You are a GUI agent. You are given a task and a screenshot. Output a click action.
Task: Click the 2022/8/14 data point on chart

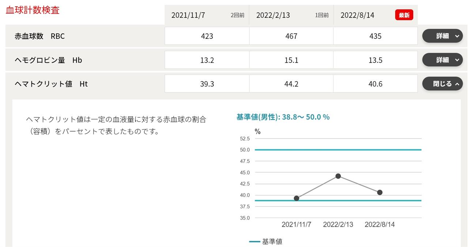pyautogui.click(x=380, y=193)
